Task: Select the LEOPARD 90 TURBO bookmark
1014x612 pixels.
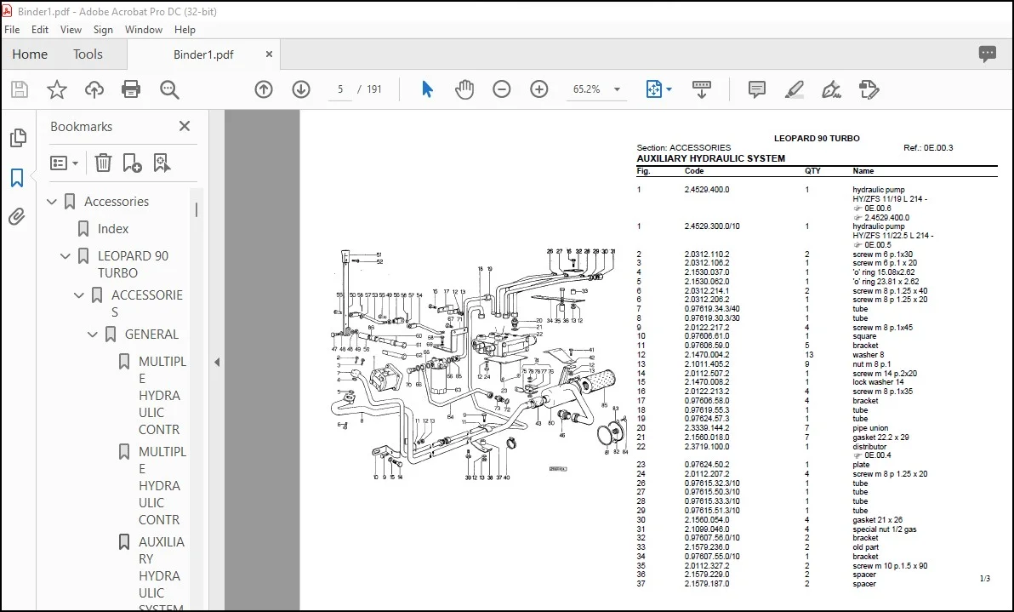Action: [x=134, y=264]
